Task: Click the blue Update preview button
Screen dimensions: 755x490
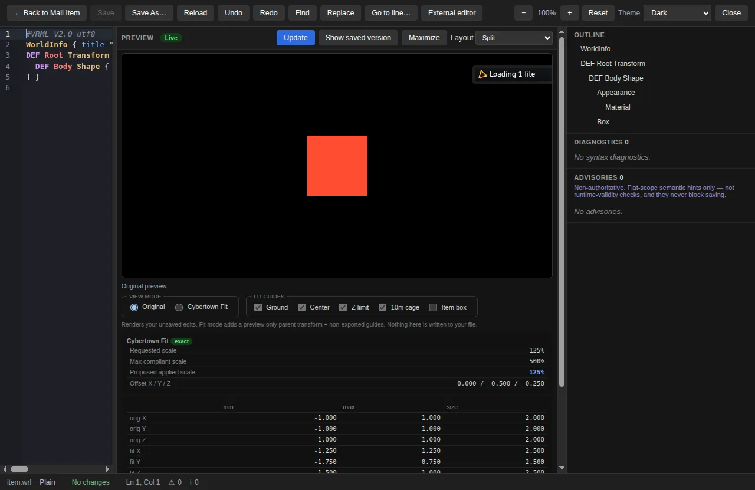Action: [296, 38]
